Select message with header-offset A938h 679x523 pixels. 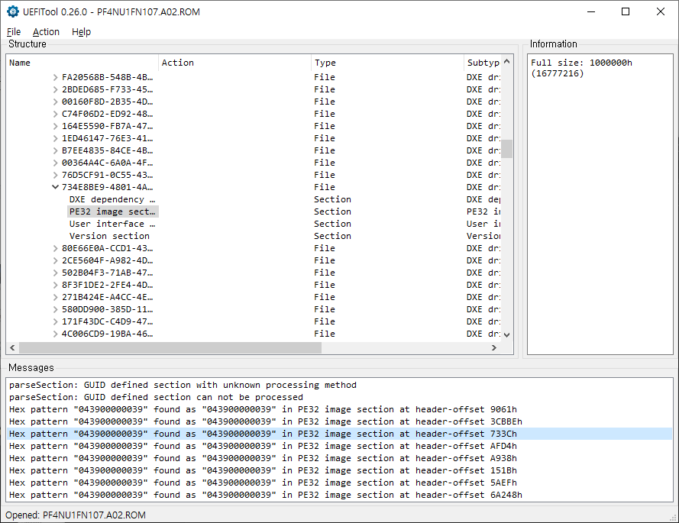(x=339, y=458)
